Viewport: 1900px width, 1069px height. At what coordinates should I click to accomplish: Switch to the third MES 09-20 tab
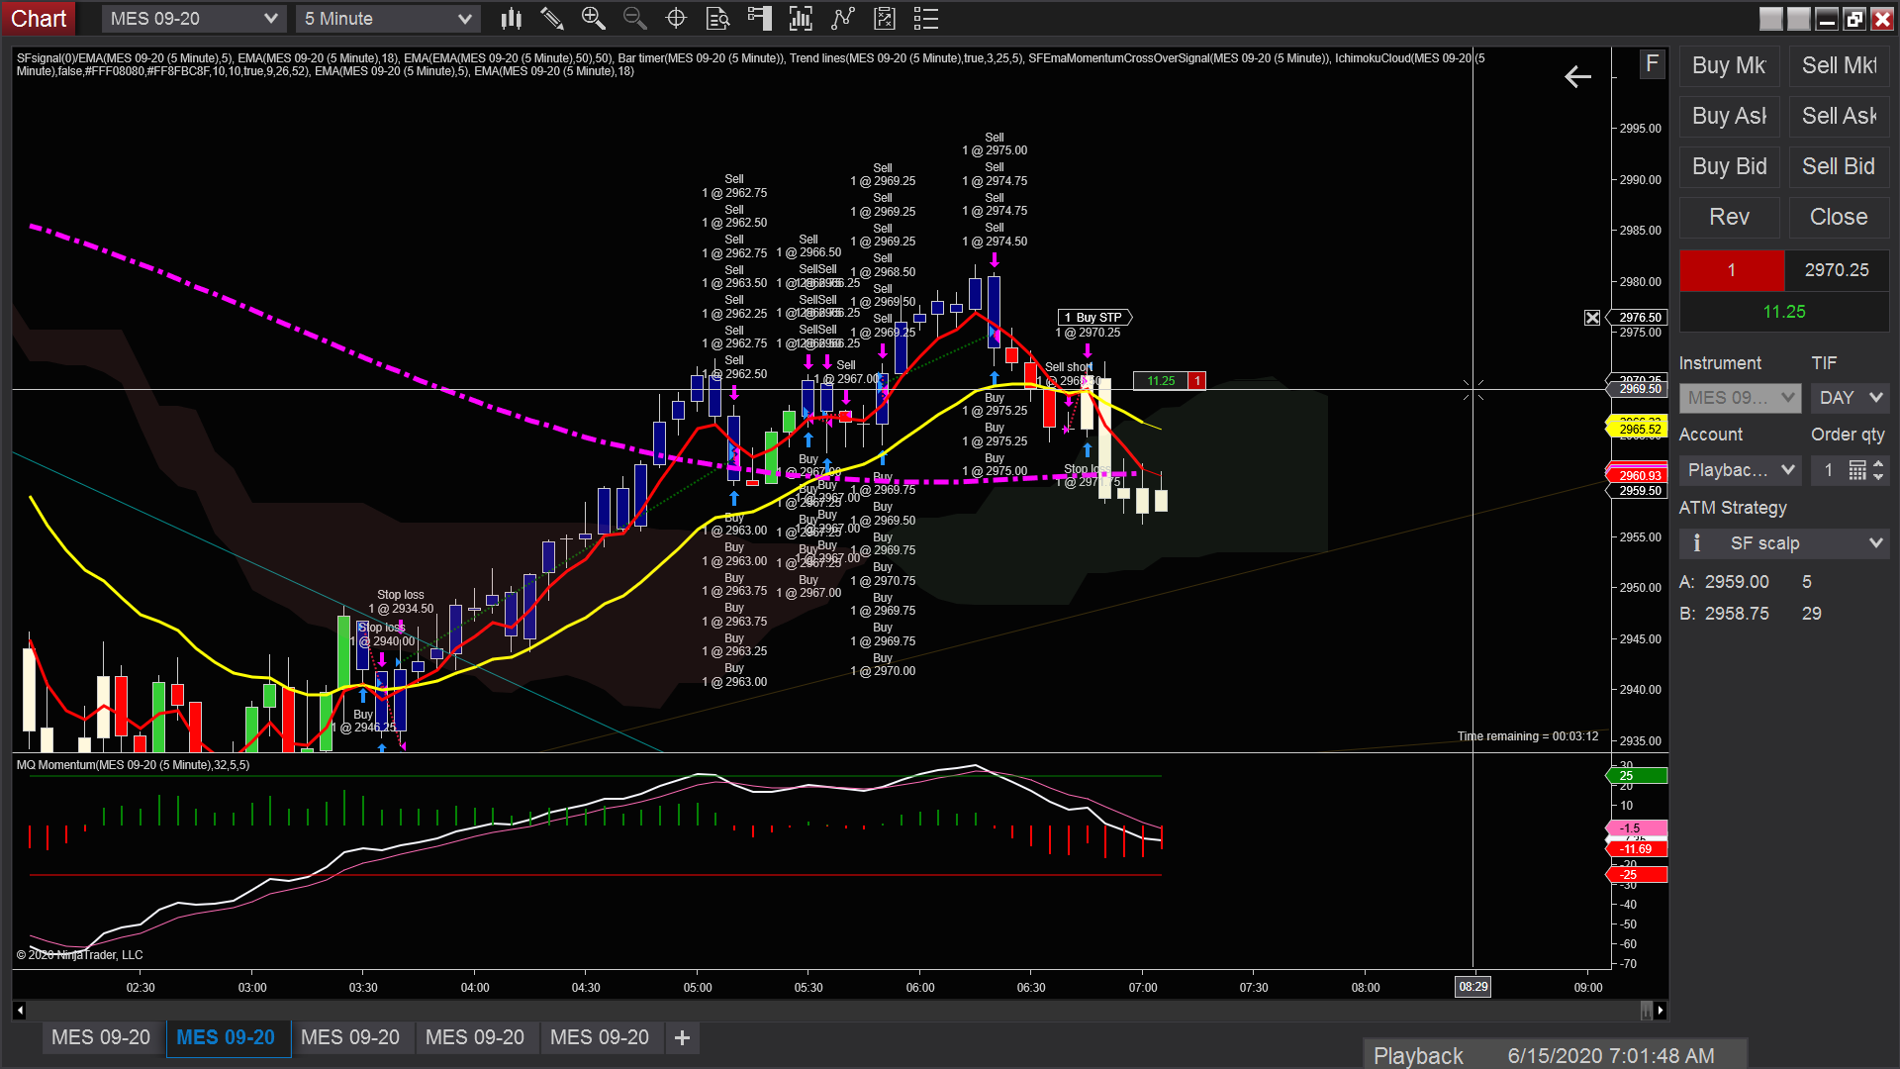(x=349, y=1037)
